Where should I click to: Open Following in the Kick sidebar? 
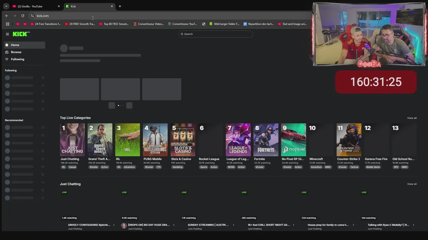click(x=24, y=59)
